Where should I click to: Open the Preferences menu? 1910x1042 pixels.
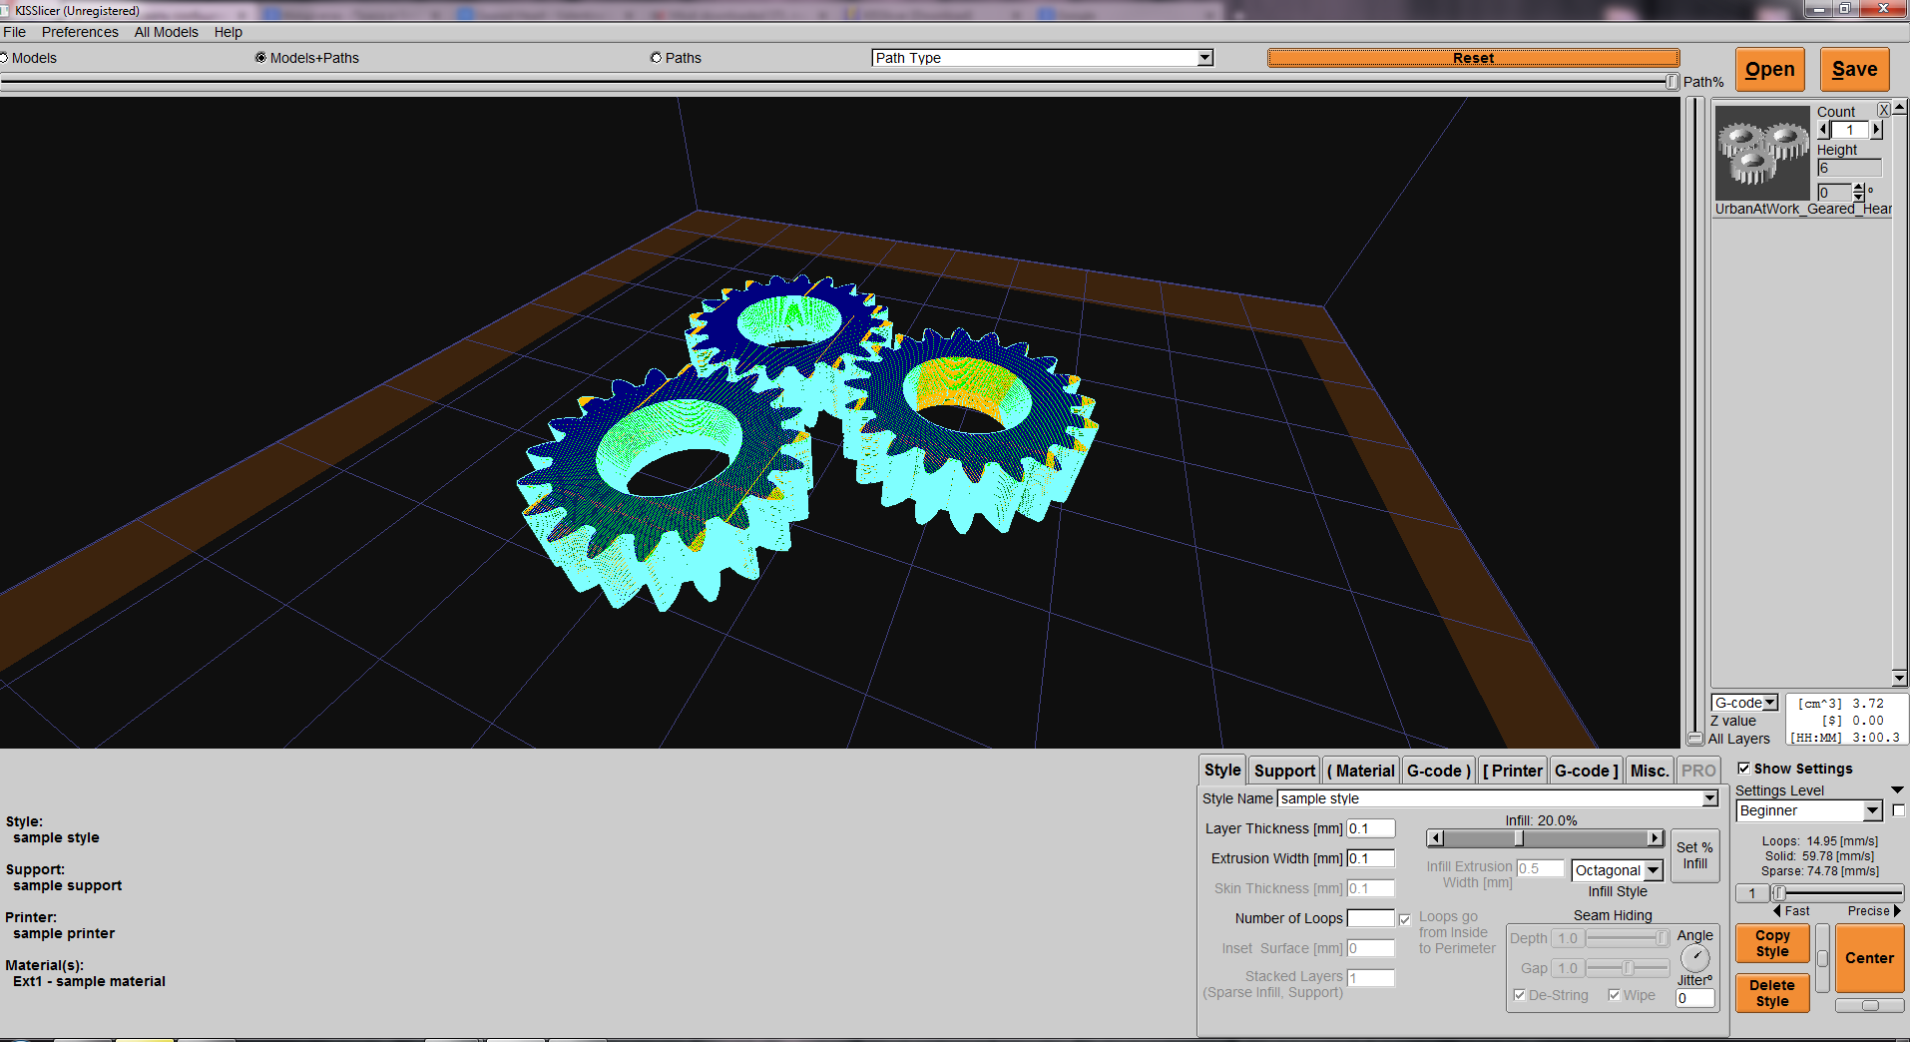pyautogui.click(x=80, y=32)
